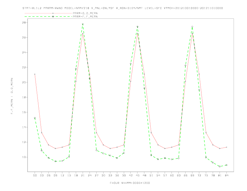The image size is (247, 191).
Task: Click x-axis tick label 84
Action: (226, 175)
